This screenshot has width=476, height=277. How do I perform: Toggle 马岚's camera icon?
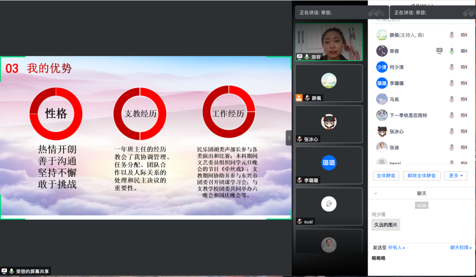click(x=464, y=99)
